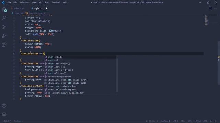
Task: Click the editor minimap preview
Action: pyautogui.click(x=211, y=20)
